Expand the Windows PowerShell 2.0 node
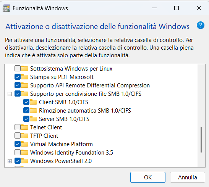 click(x=10, y=161)
